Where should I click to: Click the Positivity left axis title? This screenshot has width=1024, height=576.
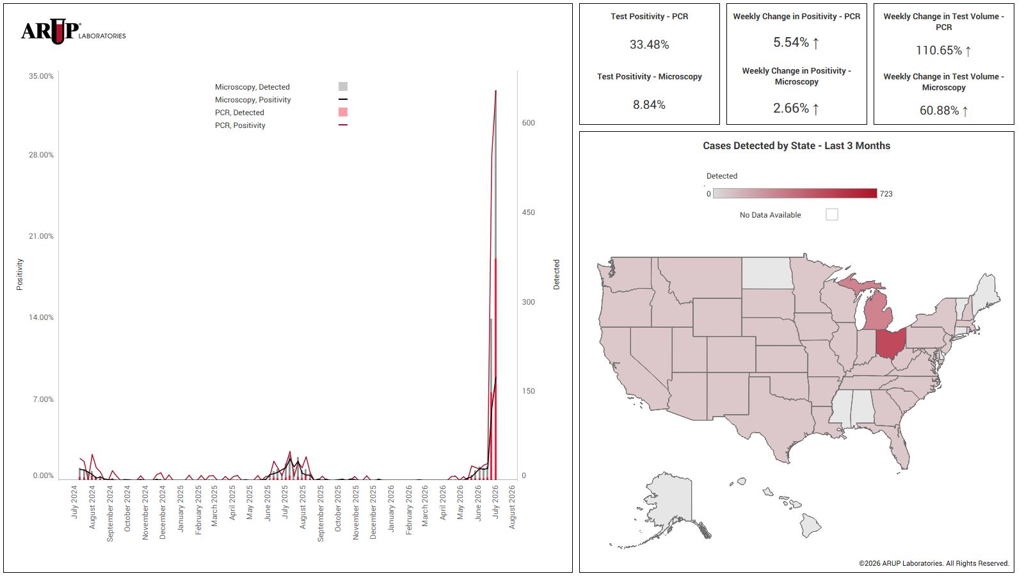pos(19,275)
